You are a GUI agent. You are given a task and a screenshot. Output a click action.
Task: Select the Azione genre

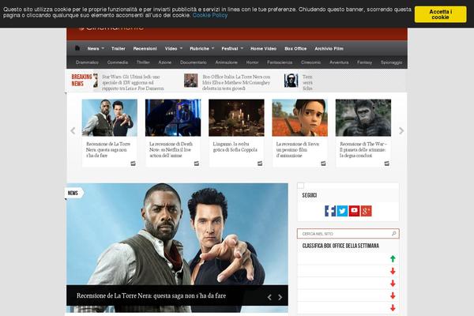pos(165,62)
